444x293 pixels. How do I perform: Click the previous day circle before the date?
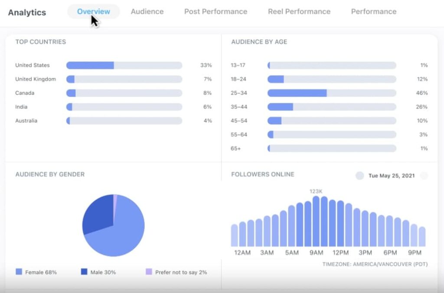pos(359,176)
